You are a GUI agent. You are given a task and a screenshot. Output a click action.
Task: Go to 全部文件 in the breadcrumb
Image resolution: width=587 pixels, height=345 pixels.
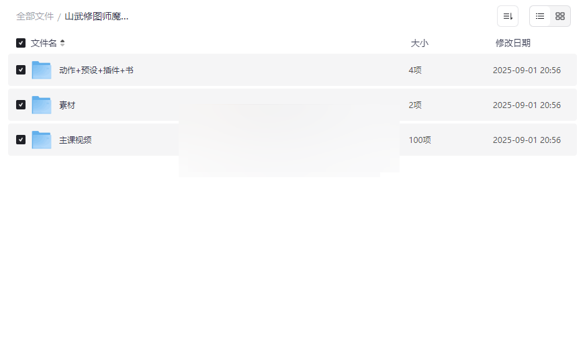click(35, 16)
